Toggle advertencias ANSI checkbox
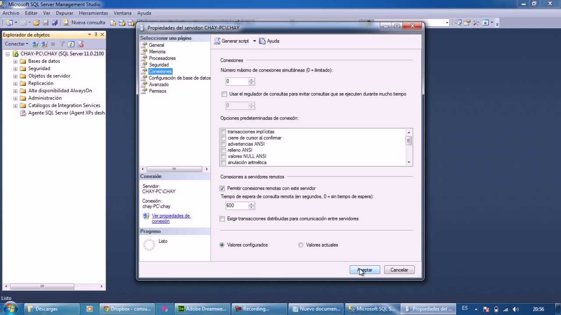This screenshot has width=561, height=315. click(224, 144)
